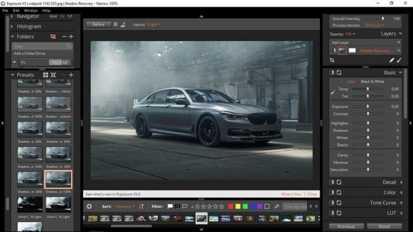
Task: Filter by red color label
Action: [x=231, y=207]
